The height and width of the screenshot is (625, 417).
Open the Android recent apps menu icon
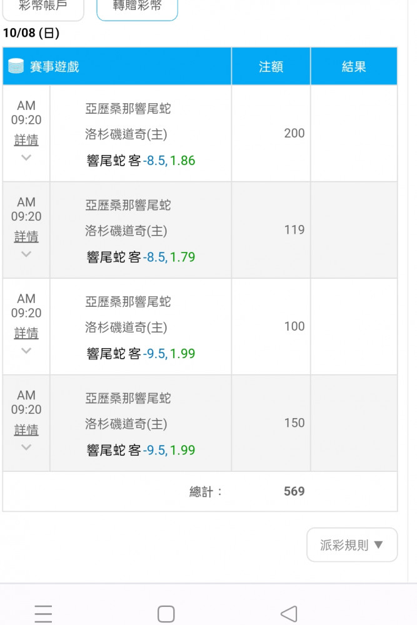click(x=43, y=614)
